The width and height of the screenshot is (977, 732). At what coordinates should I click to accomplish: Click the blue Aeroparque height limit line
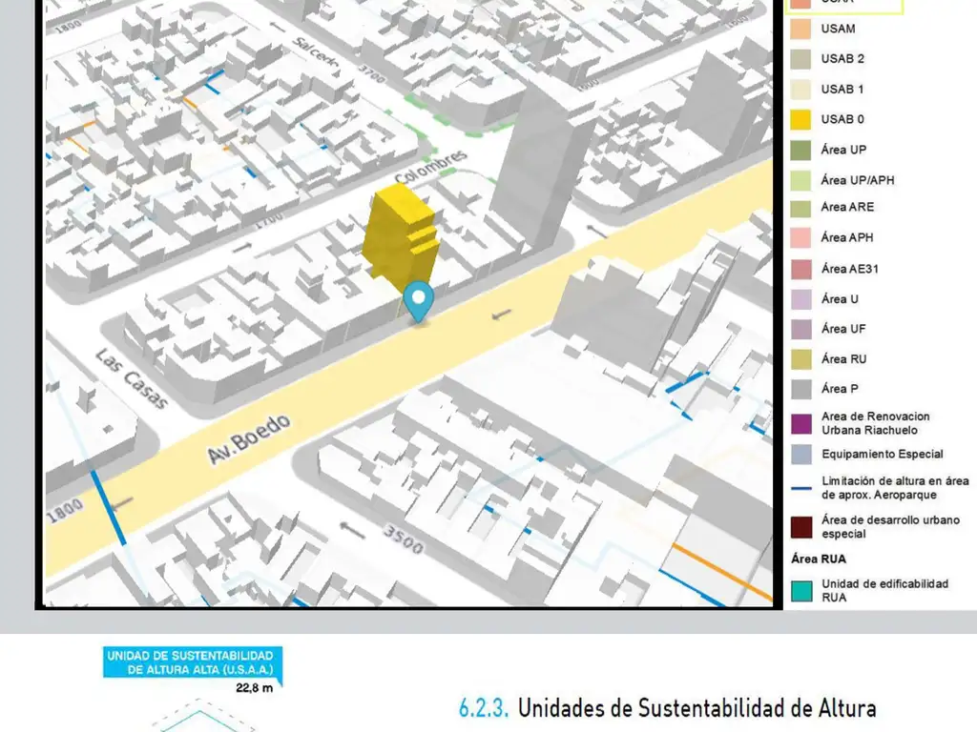800,488
